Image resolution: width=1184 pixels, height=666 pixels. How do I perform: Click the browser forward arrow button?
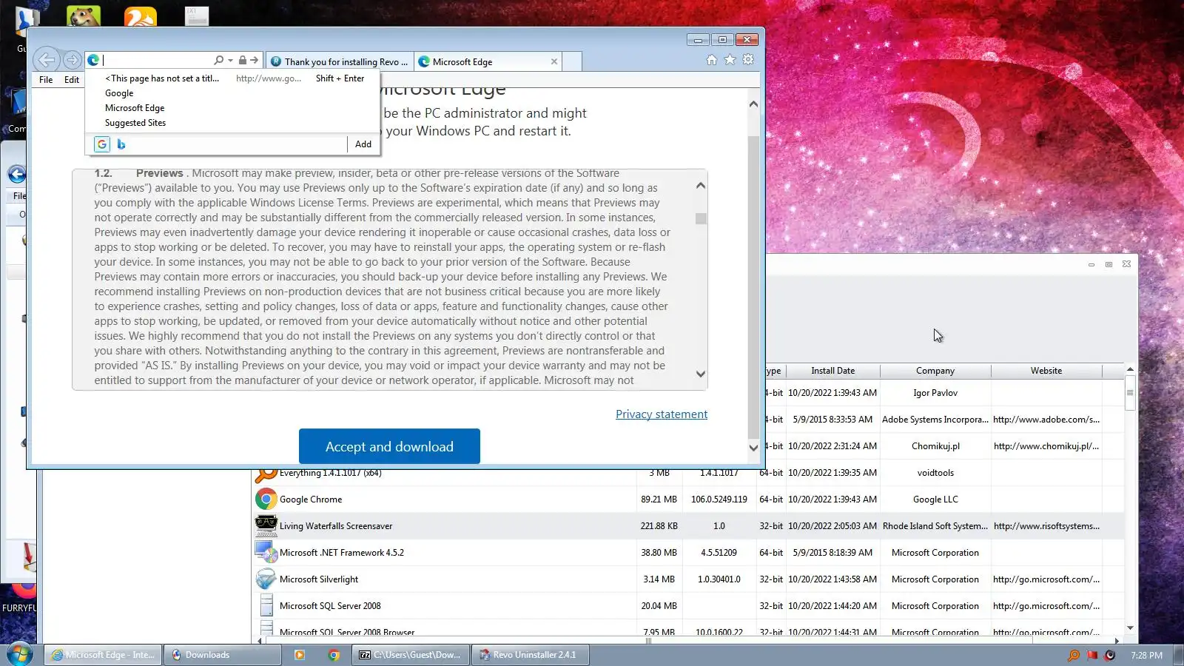point(72,60)
